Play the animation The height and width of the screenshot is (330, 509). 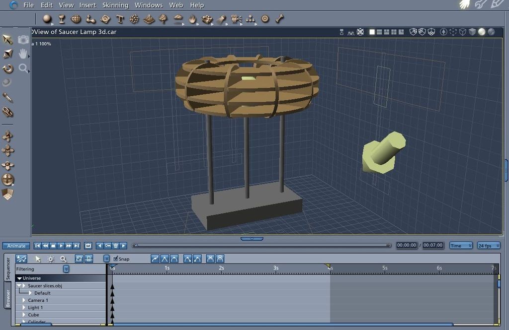point(61,246)
